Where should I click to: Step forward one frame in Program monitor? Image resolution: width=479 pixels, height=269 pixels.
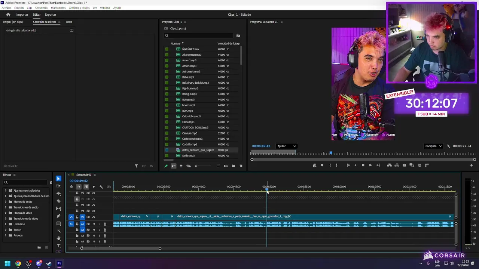click(x=370, y=165)
